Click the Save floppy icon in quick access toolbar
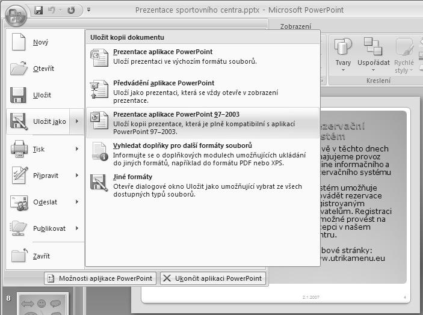 (x=39, y=10)
